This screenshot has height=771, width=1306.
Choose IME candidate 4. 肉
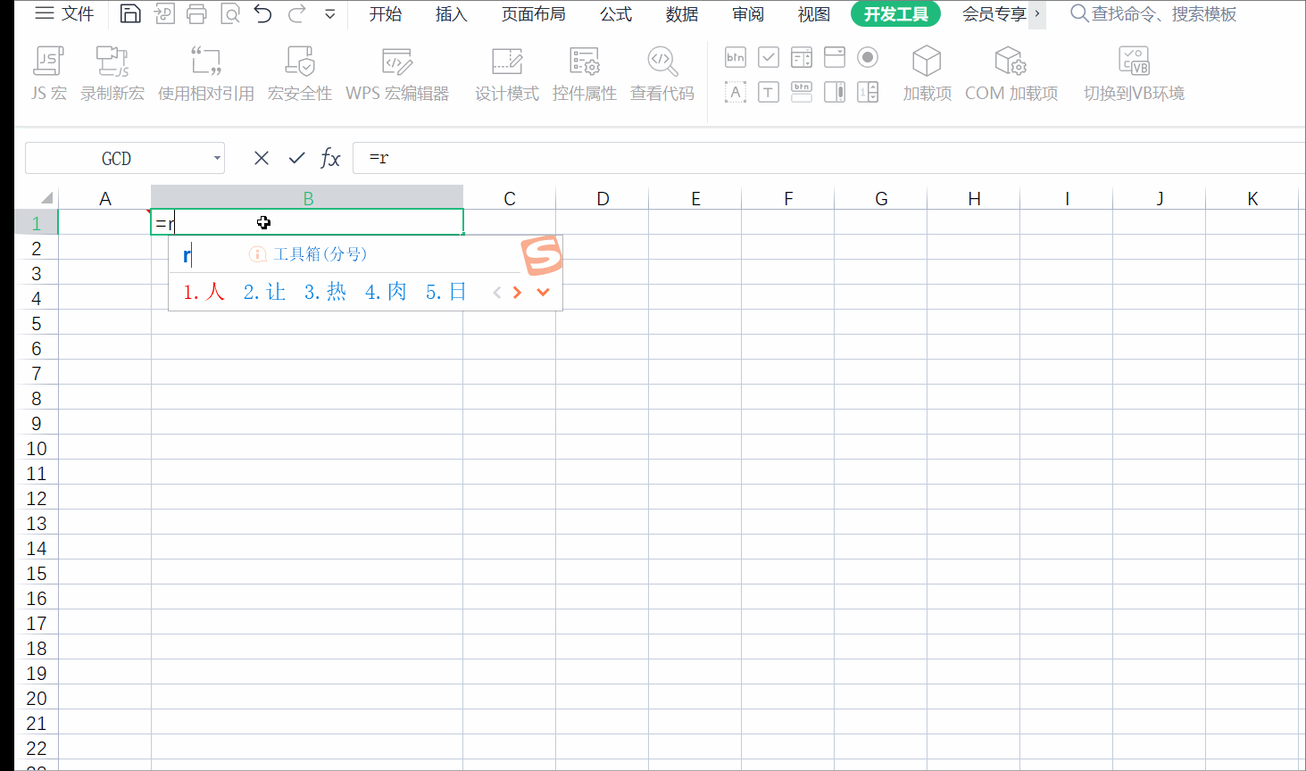point(386,292)
